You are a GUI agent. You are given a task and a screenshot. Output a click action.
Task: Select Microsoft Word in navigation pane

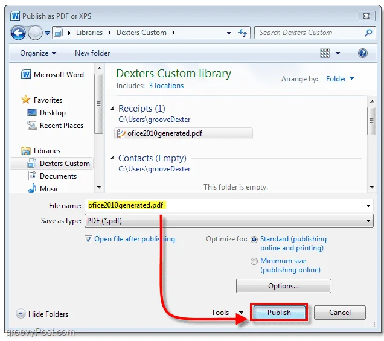click(53, 74)
